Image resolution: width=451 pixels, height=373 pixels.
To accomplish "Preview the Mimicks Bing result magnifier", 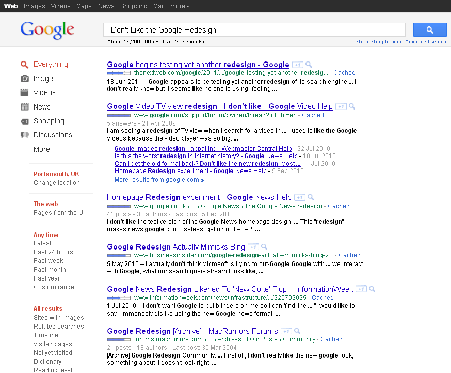I will coord(264,247).
